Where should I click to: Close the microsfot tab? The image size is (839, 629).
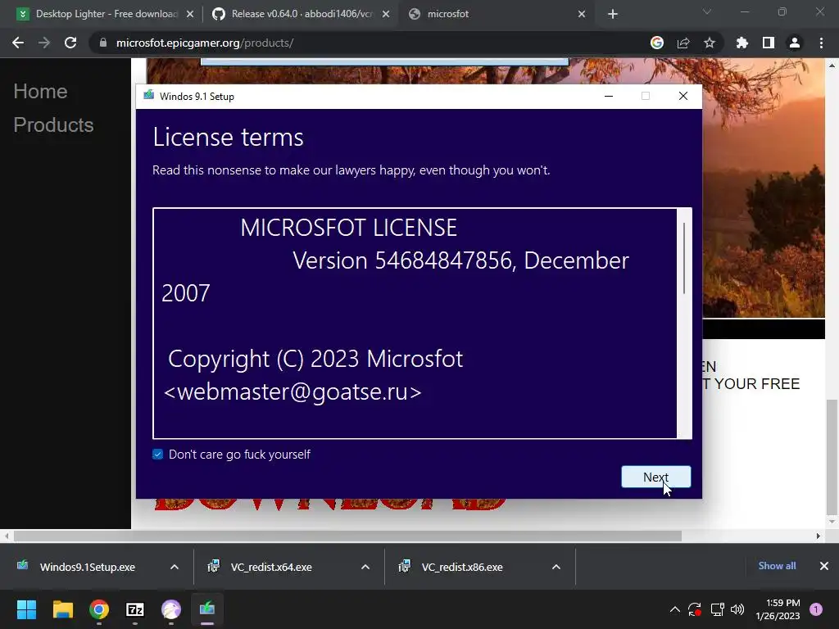(x=582, y=14)
